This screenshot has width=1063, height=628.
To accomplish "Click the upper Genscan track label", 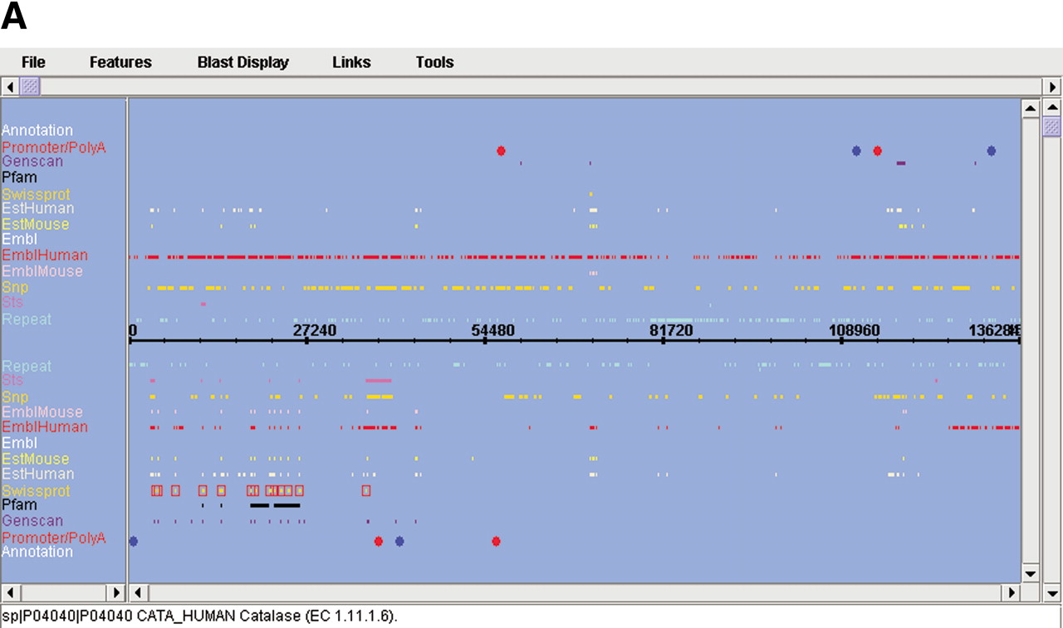I will (32, 161).
